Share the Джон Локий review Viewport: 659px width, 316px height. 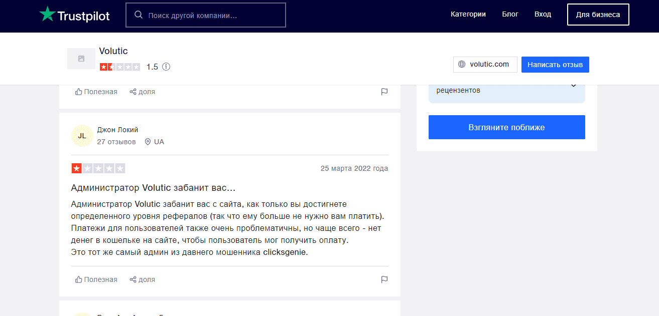[142, 279]
